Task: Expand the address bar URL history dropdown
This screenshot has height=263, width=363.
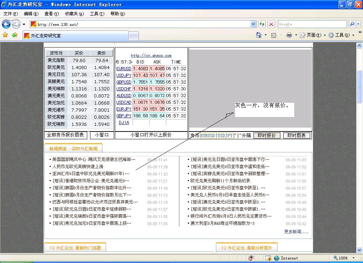Action: 253,24
